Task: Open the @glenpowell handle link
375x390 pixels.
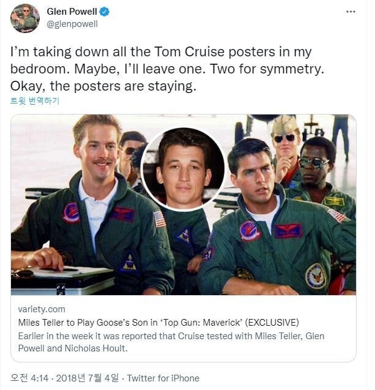Action: 72,24
